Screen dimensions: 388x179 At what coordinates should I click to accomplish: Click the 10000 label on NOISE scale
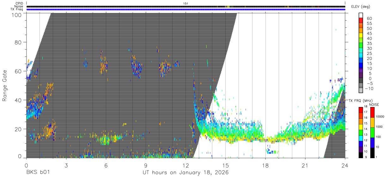380,116
